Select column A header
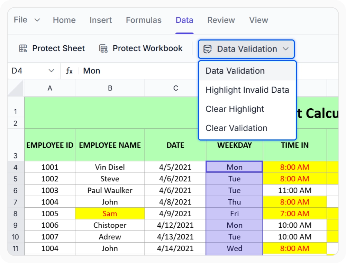Screen dimensions: 346x263 point(50,88)
